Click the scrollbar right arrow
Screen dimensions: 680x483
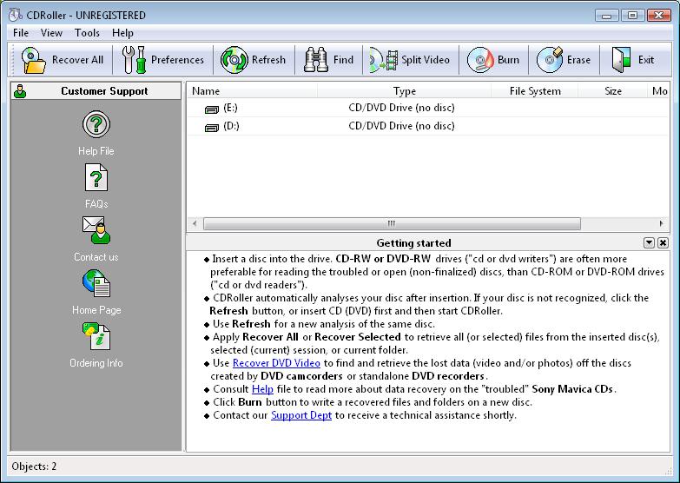pyautogui.click(x=662, y=223)
